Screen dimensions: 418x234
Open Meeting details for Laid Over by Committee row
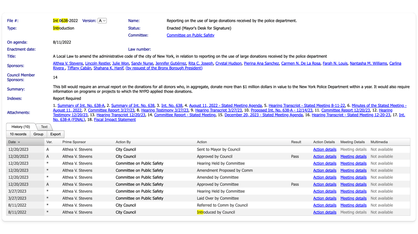[x=353, y=198]
